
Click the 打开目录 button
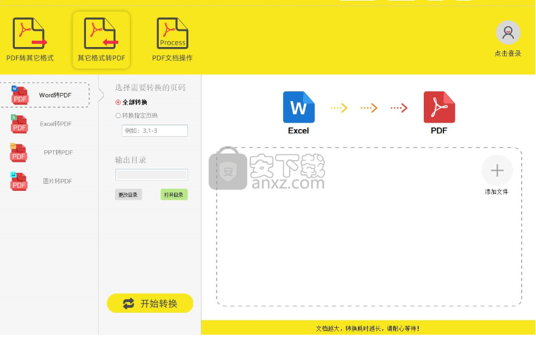174,195
